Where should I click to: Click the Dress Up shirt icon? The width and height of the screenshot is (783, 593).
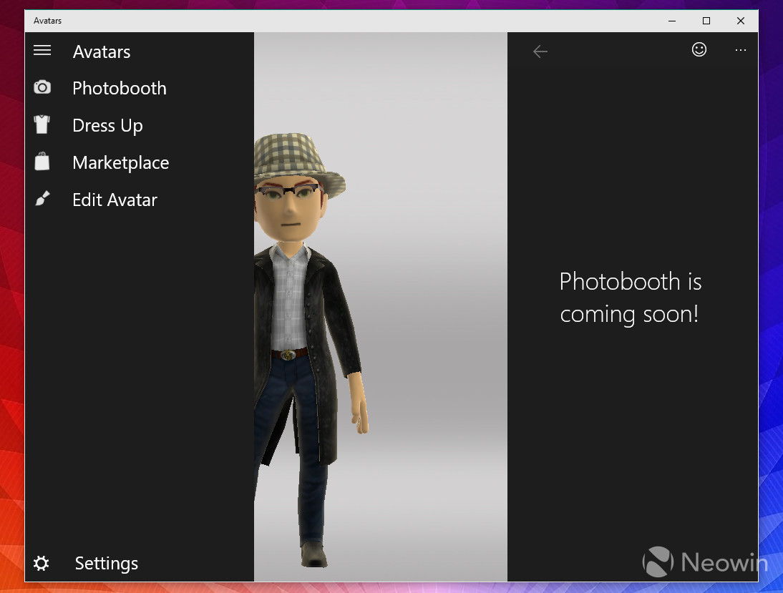click(42, 124)
